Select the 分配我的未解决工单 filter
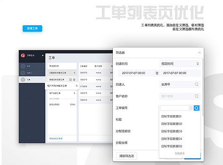Viewport: 223px width, 165px height. point(62,73)
